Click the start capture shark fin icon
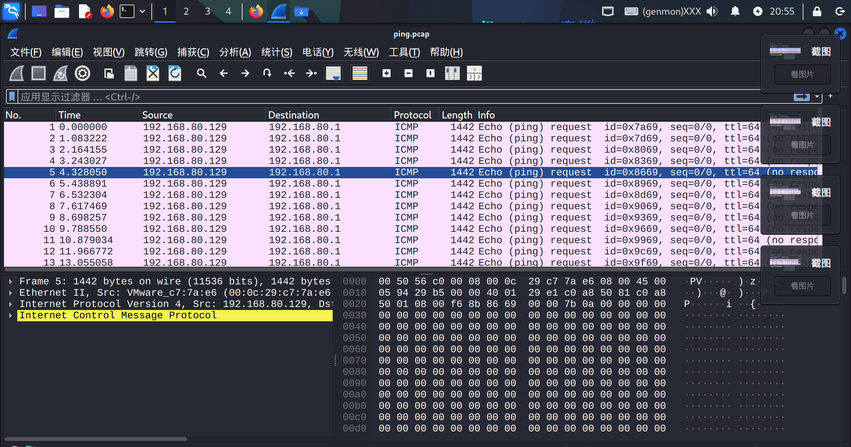The height and width of the screenshot is (447, 851). pyautogui.click(x=17, y=73)
